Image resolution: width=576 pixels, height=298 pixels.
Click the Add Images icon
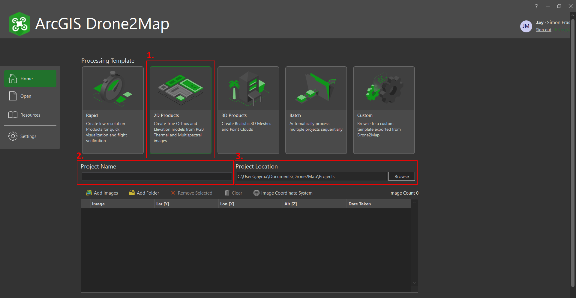coord(89,193)
